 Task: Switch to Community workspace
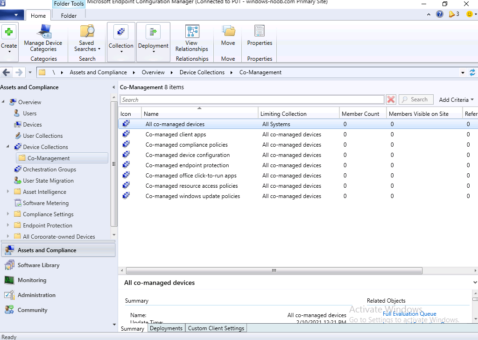pyautogui.click(x=32, y=310)
